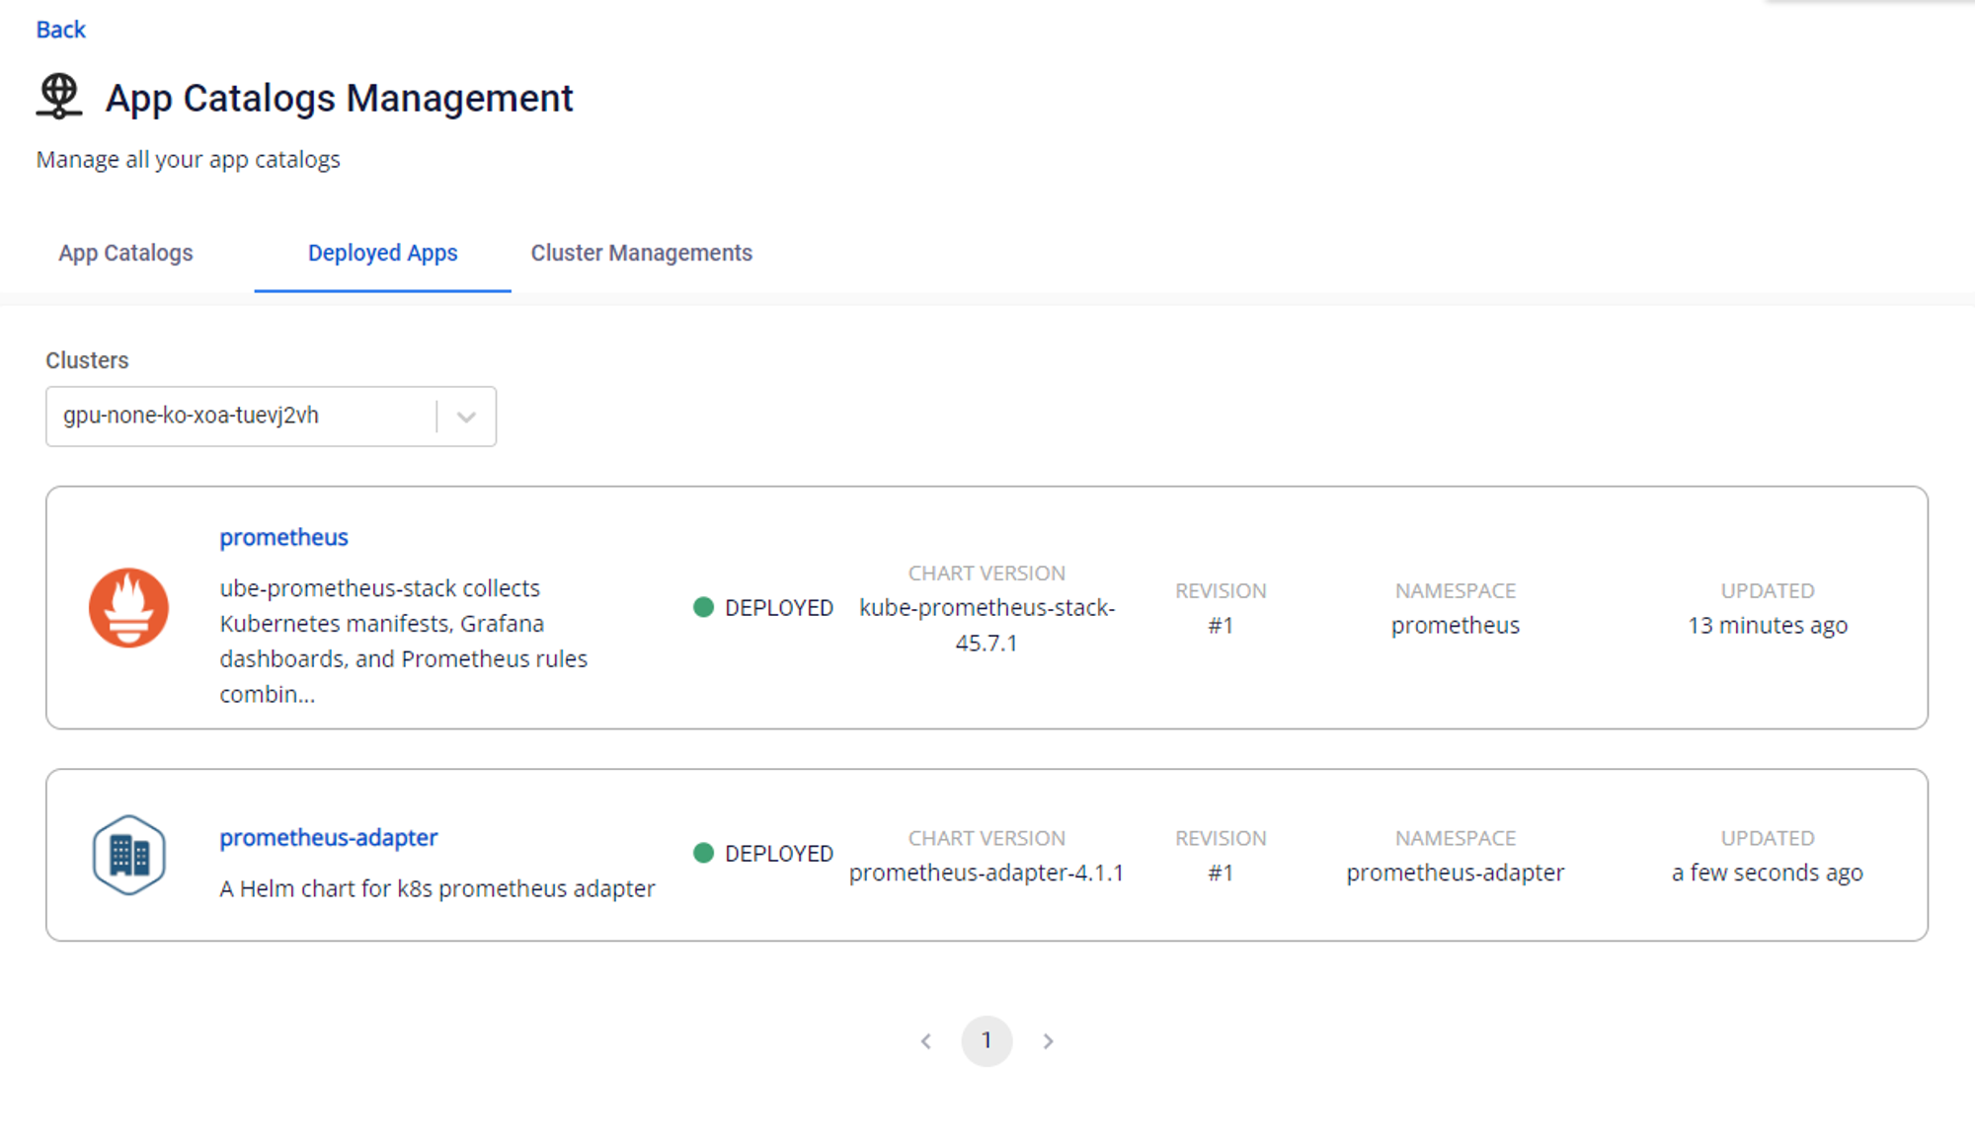This screenshot has width=1975, height=1145.
Task: Select page 1 in pagination
Action: (987, 1041)
